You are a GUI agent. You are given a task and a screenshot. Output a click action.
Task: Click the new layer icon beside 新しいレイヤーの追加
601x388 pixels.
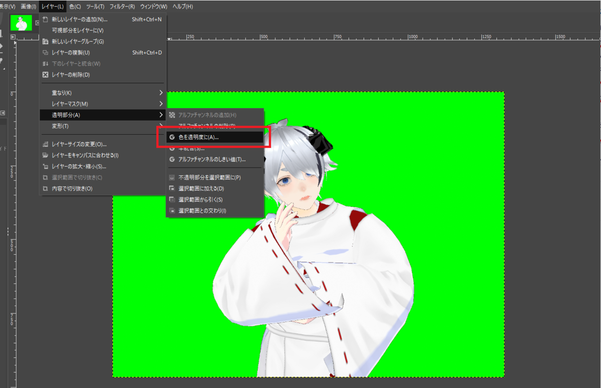tap(46, 20)
